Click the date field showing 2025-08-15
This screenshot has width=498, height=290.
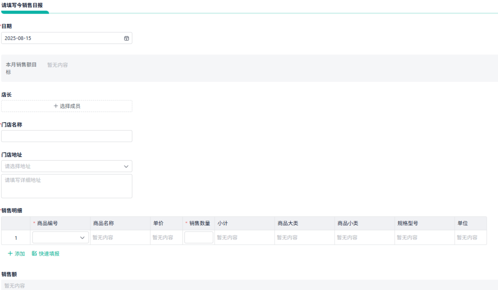[x=67, y=38]
